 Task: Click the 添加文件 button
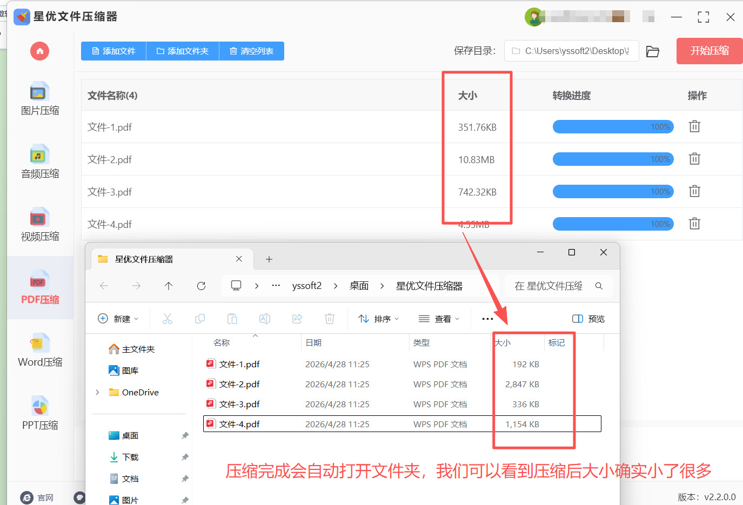coord(113,51)
